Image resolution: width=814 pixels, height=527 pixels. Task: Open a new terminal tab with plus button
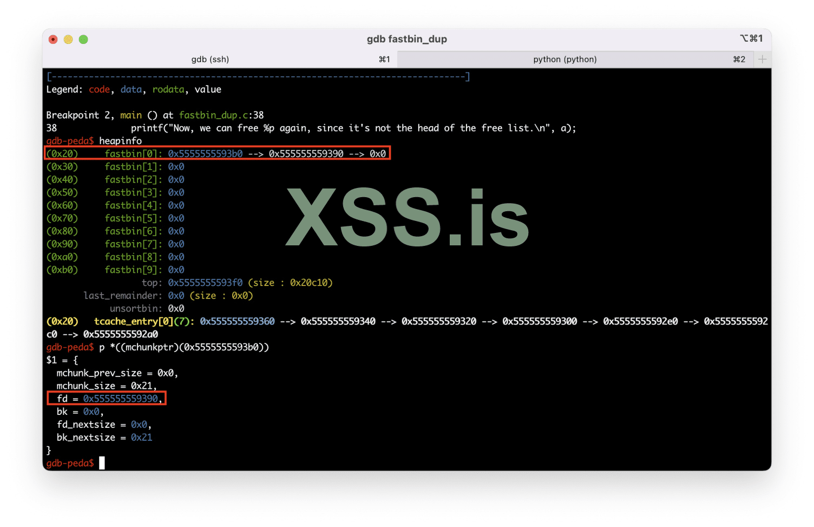(762, 60)
